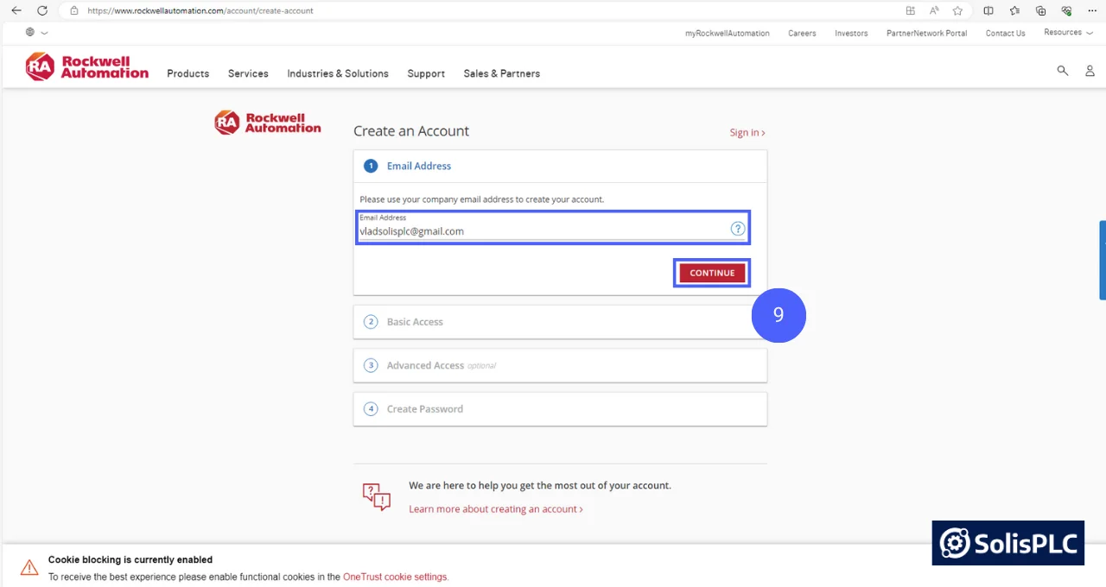This screenshot has width=1106, height=587.
Task: Reload the page with the refresh icon
Action: [x=41, y=10]
